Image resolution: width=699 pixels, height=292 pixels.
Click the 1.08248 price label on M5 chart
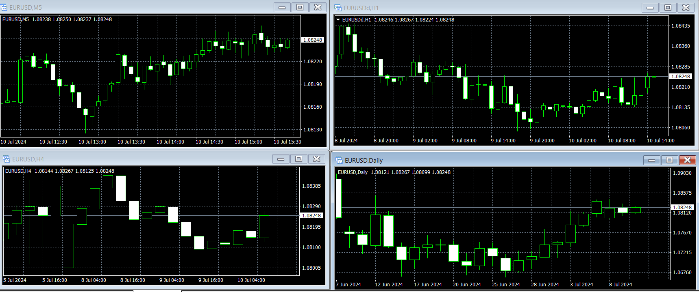(312, 40)
